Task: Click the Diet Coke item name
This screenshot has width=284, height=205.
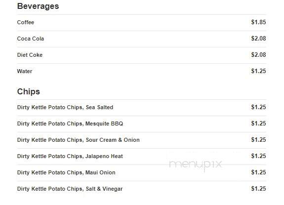Action: pyautogui.click(x=30, y=55)
